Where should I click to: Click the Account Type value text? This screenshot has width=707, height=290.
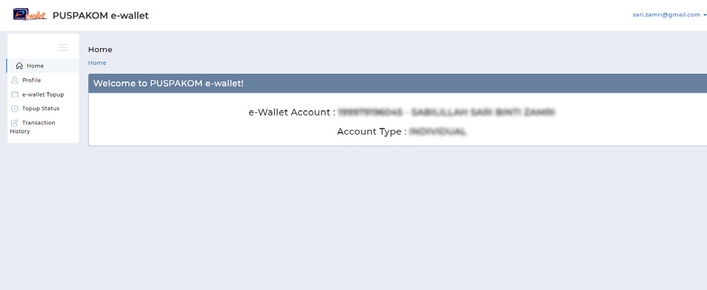pyautogui.click(x=438, y=132)
